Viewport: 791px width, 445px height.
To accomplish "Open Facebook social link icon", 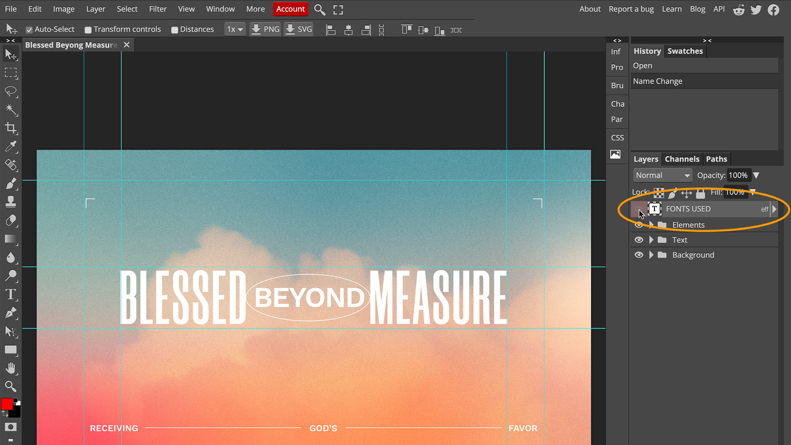I will coord(773,9).
